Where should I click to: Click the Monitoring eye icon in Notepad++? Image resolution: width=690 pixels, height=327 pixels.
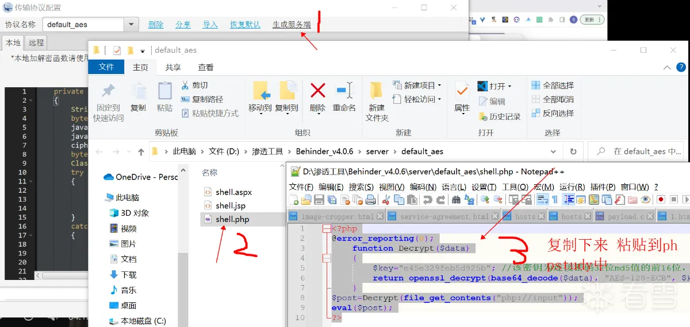(646, 200)
